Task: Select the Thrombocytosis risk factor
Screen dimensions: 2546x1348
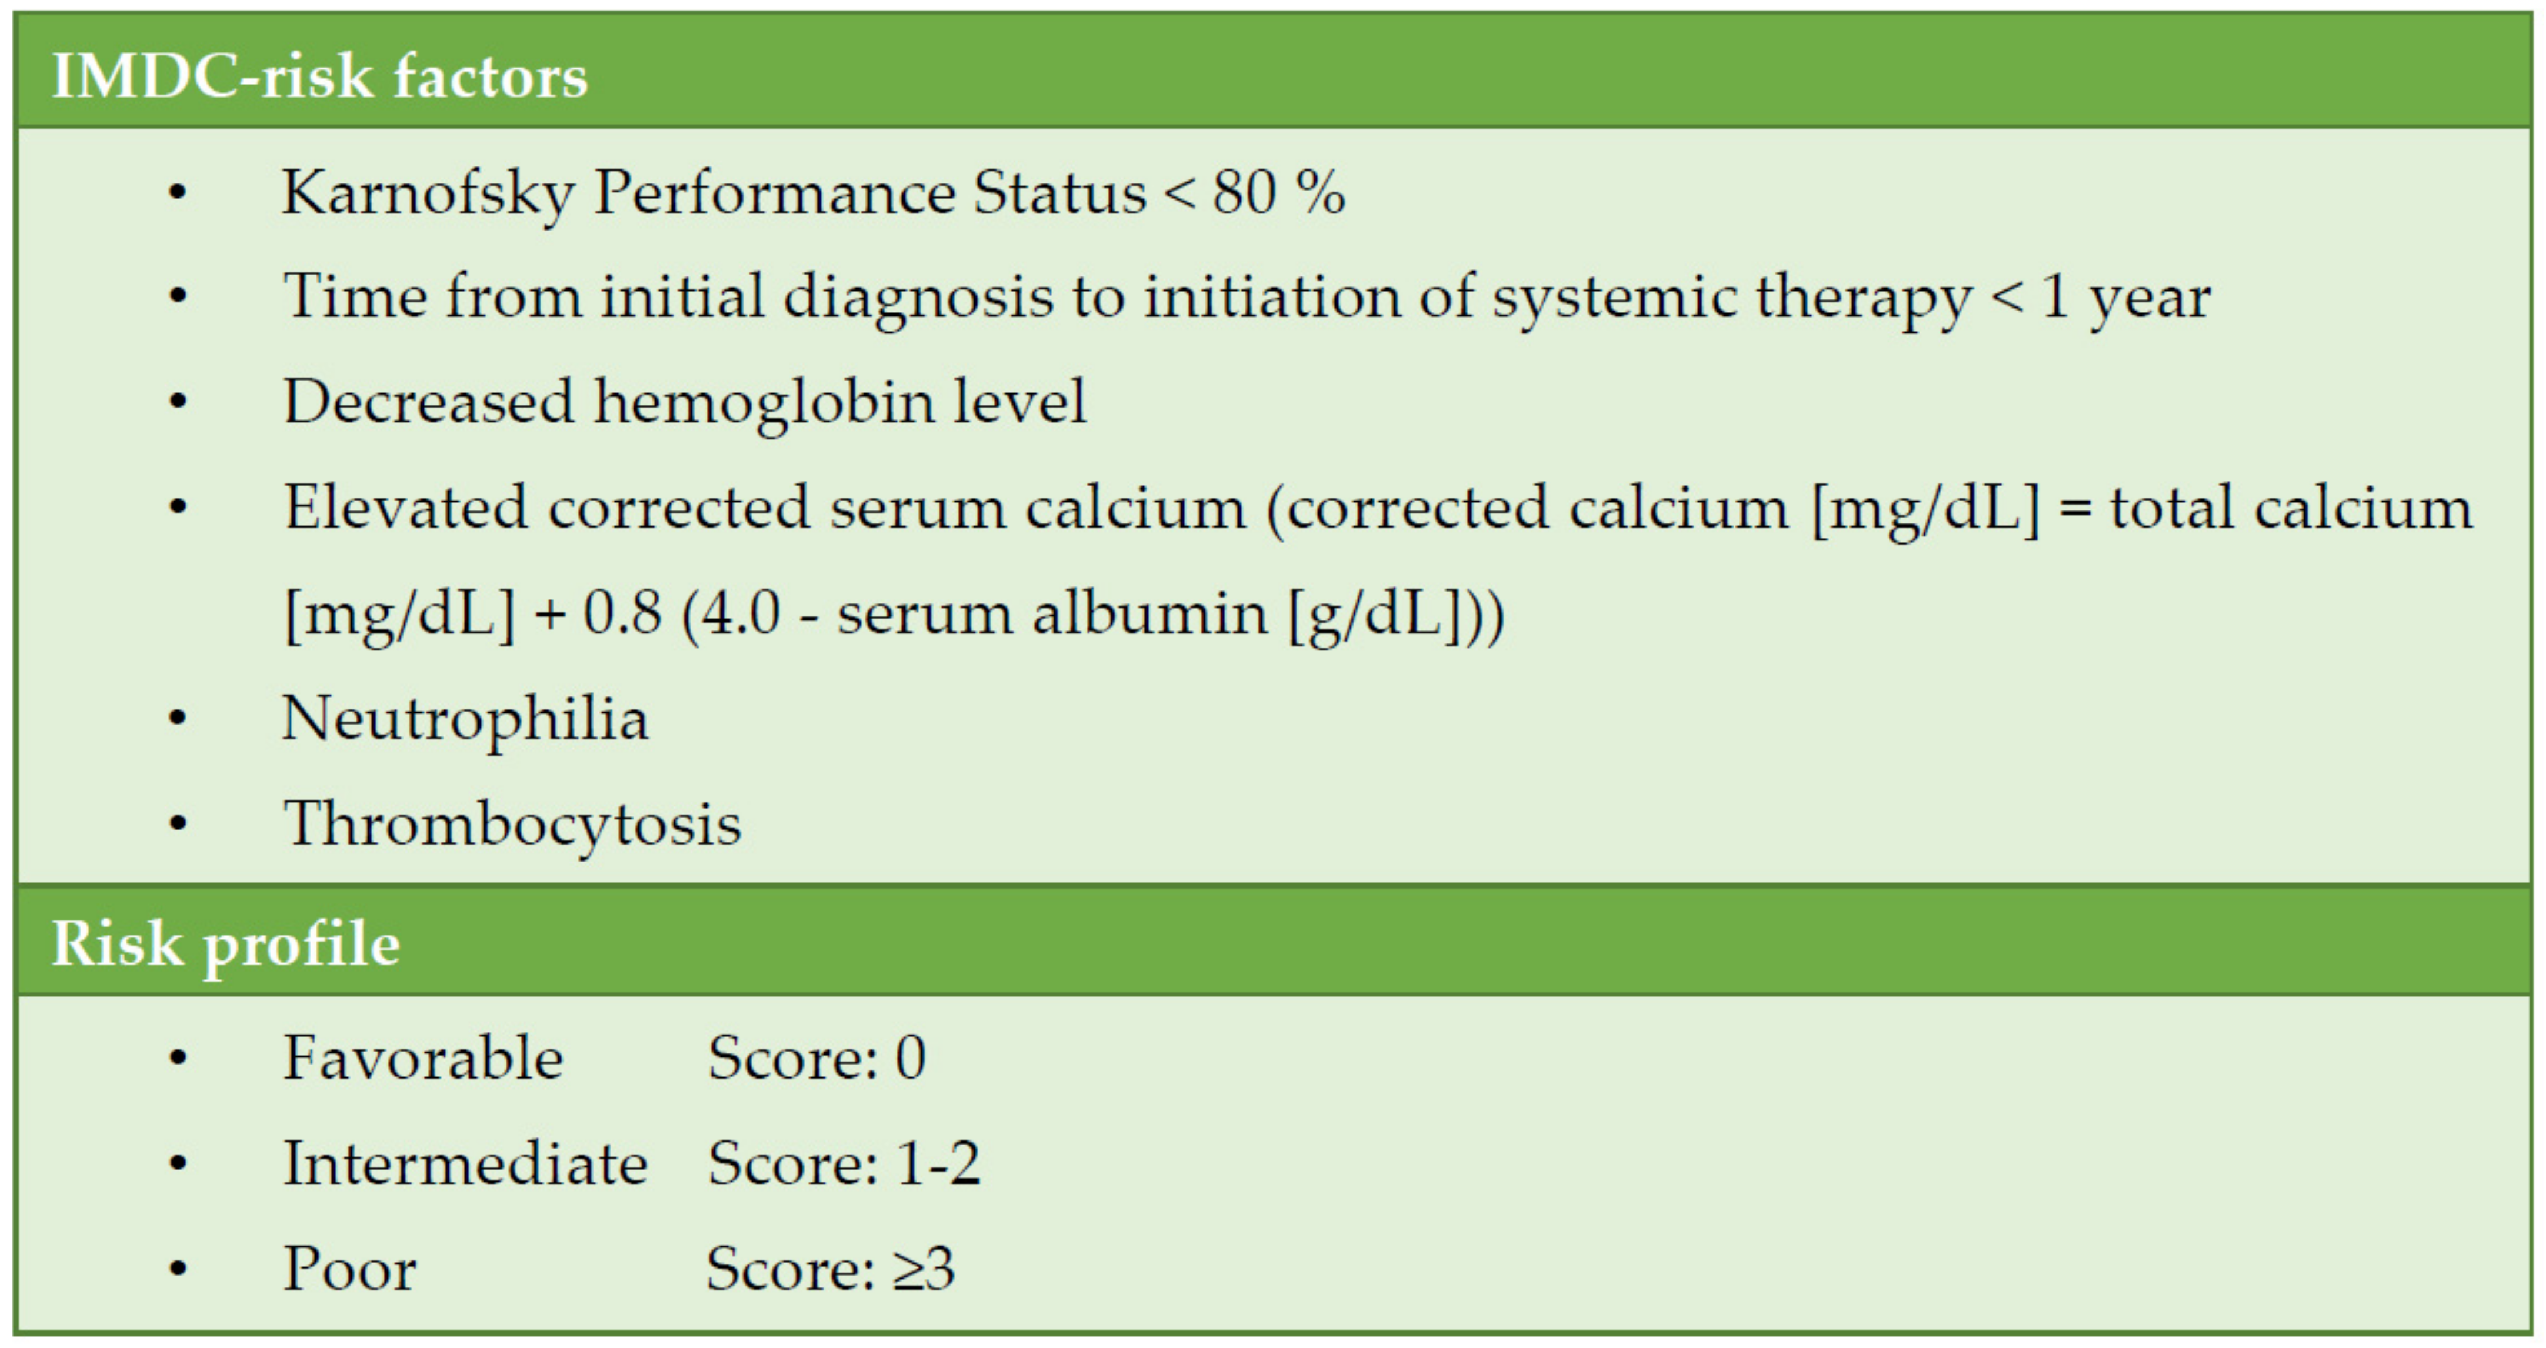Action: [512, 823]
